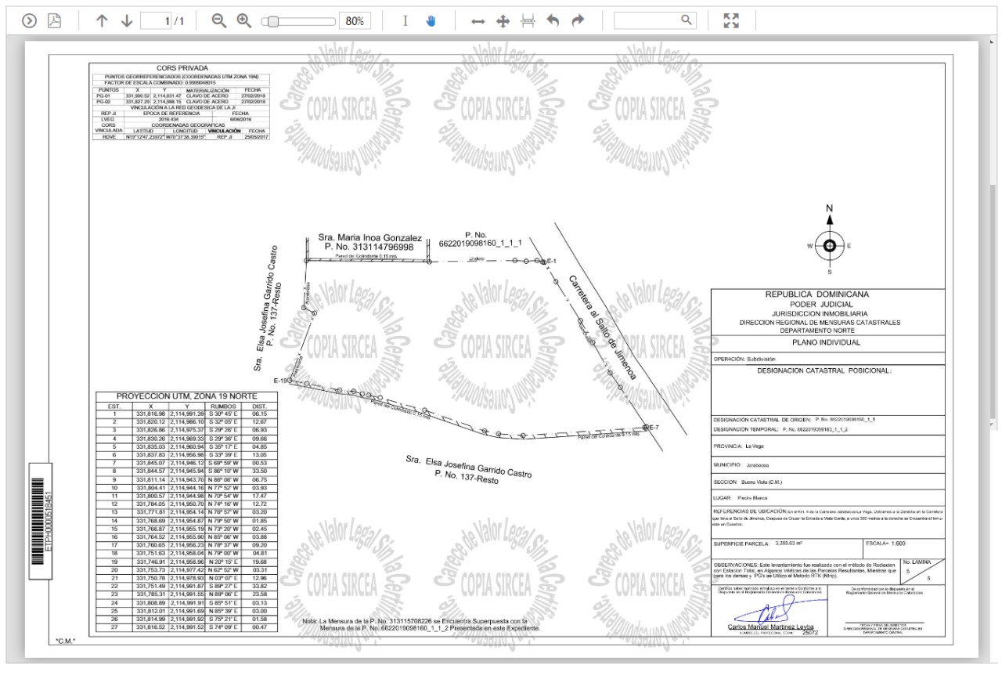1002x690 pixels.
Task: Go to previous page with up arrow
Action: (x=102, y=21)
